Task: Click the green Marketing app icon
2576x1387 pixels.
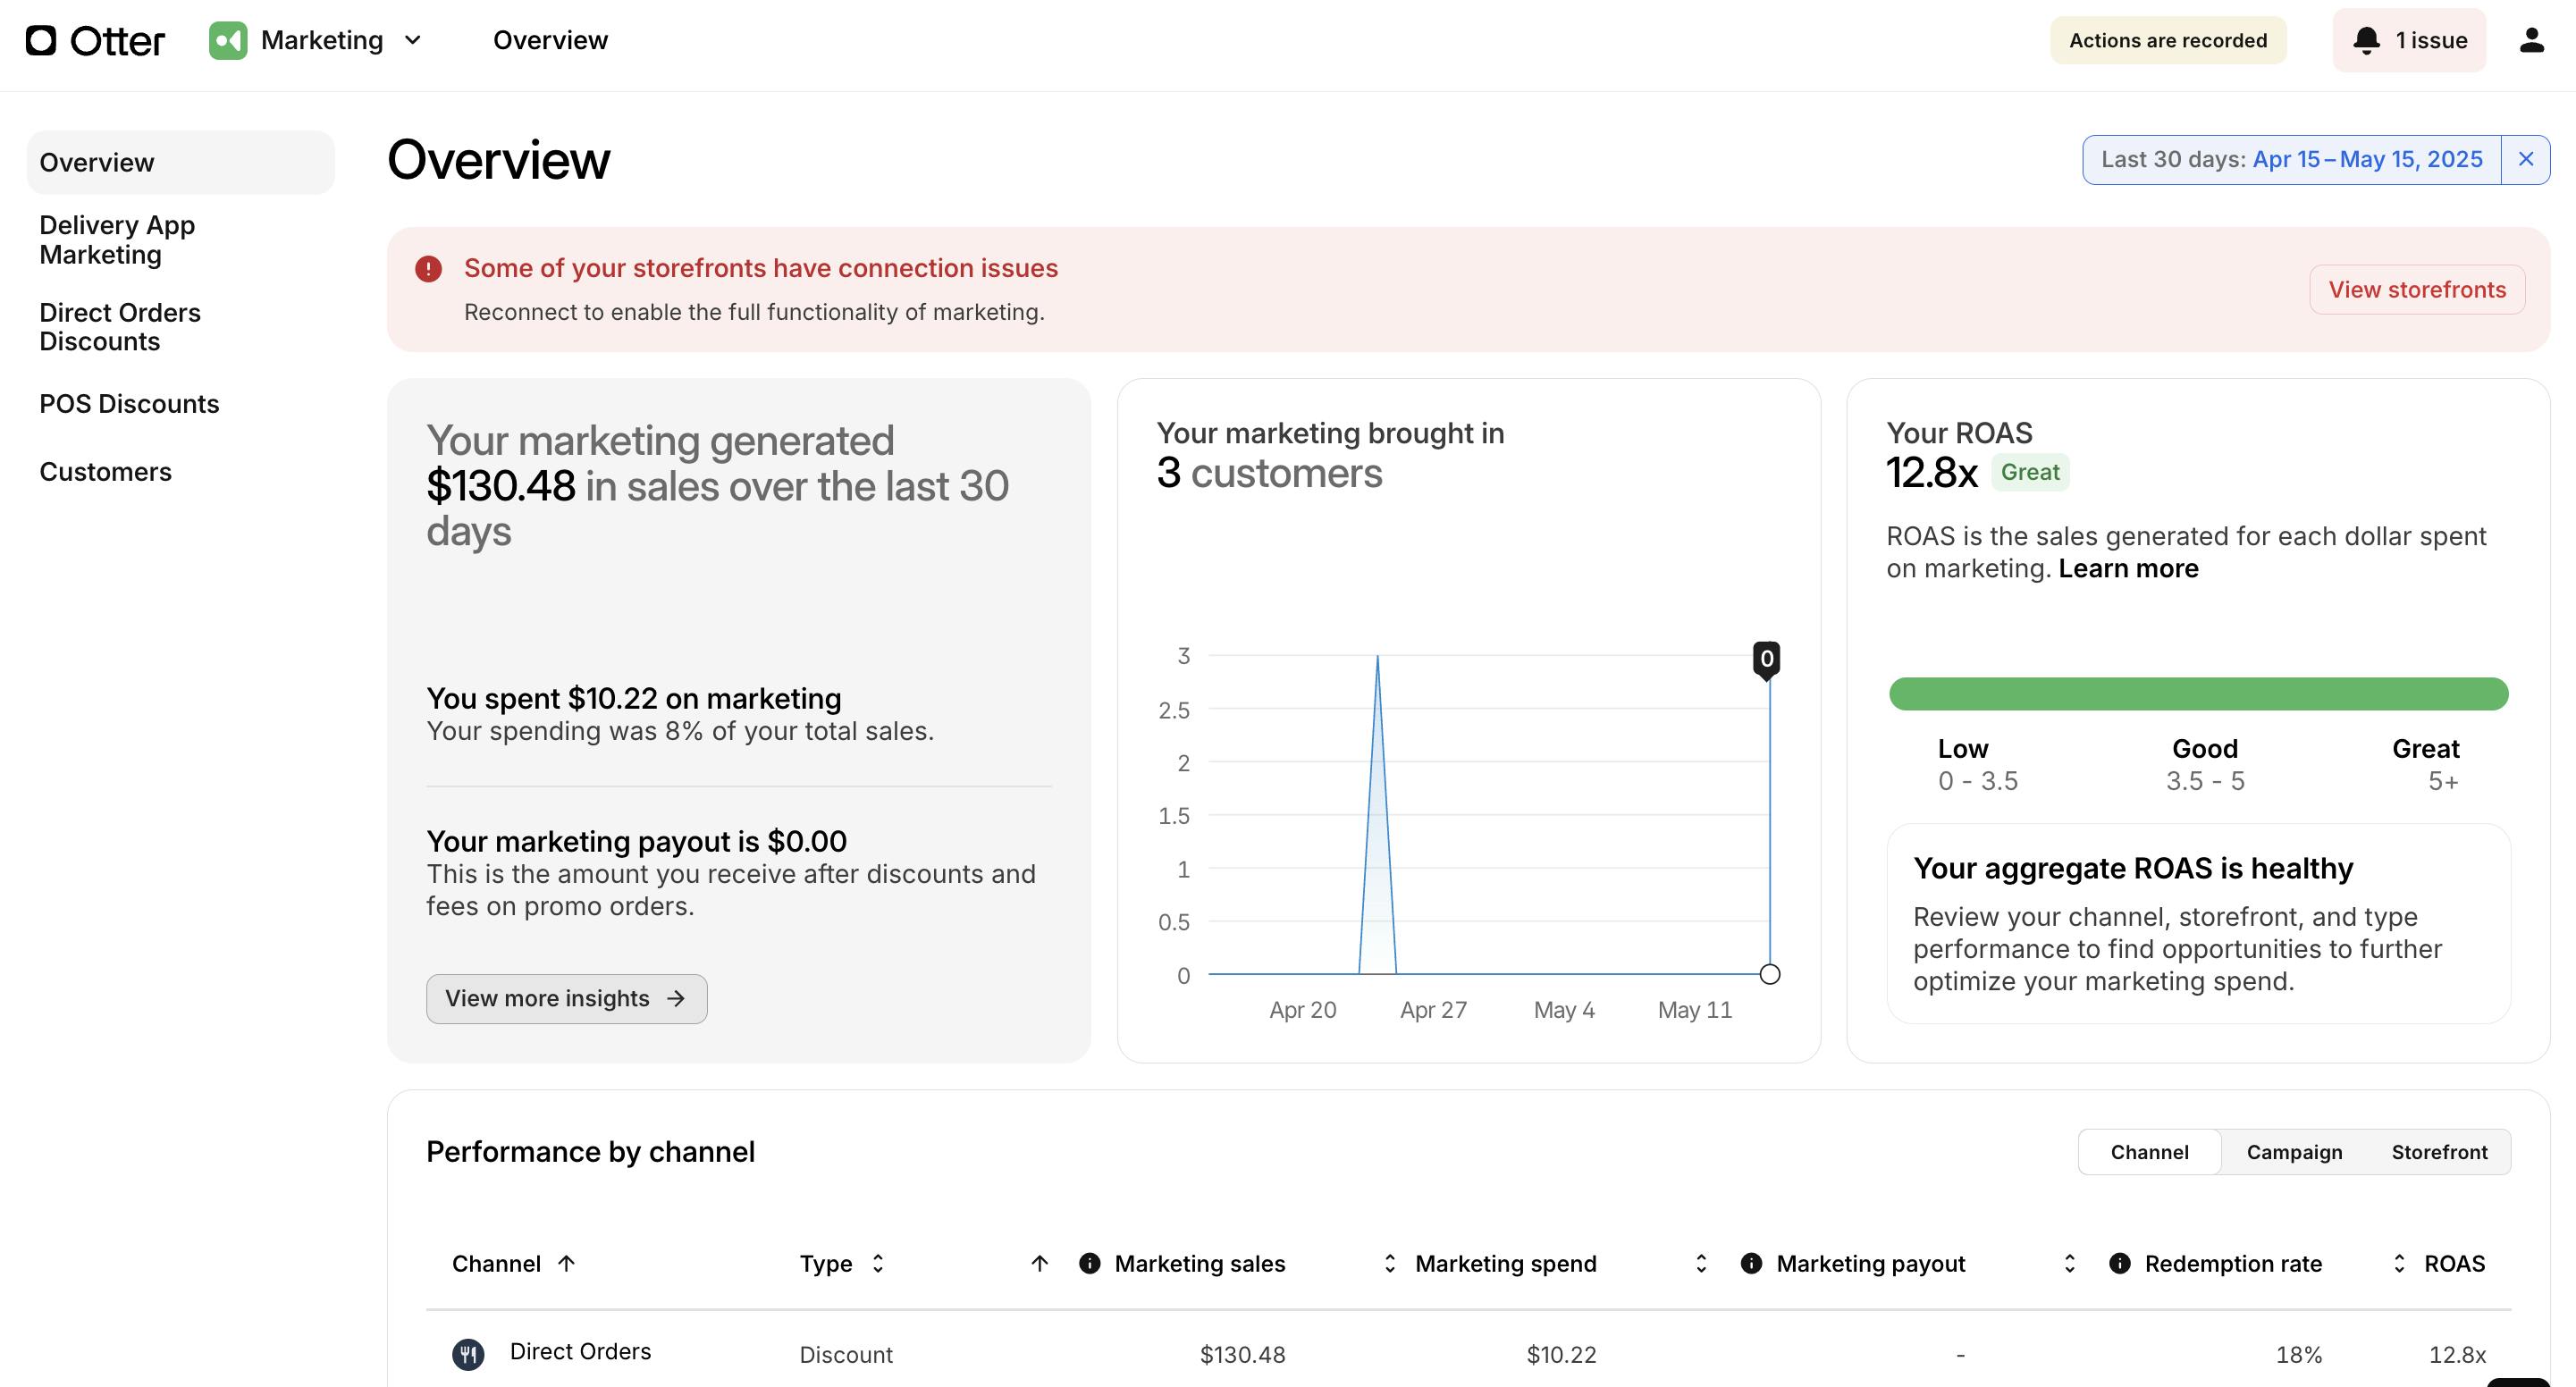Action: click(x=228, y=41)
